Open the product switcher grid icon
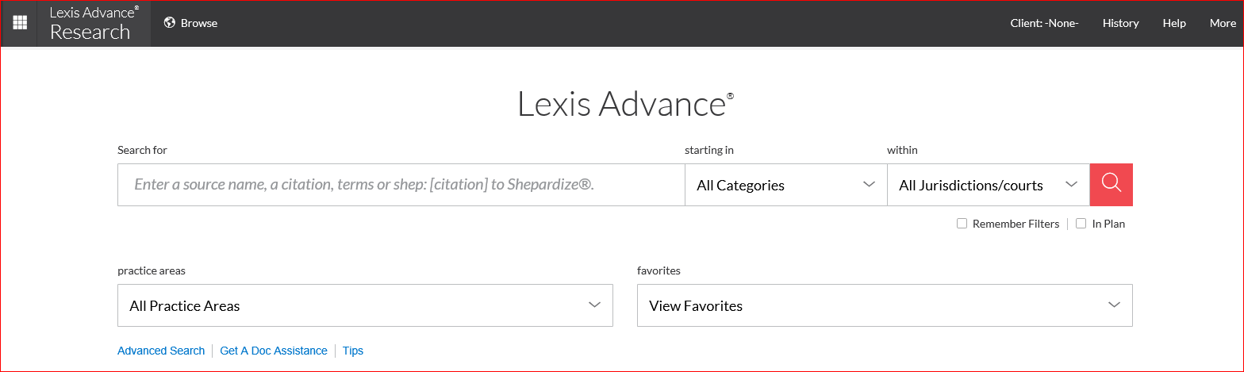This screenshot has width=1244, height=372. (x=19, y=23)
